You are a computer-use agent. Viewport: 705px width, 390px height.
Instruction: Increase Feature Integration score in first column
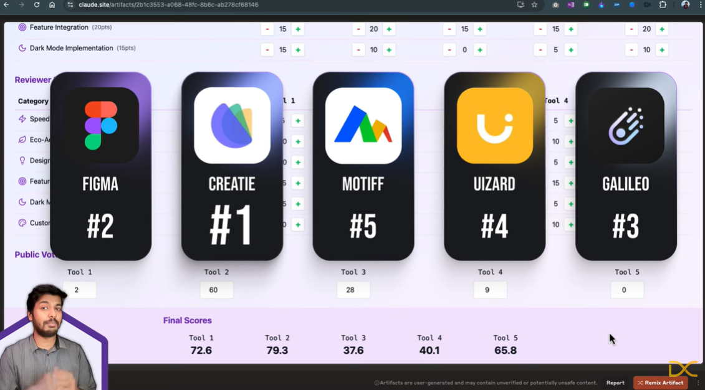coord(298,29)
